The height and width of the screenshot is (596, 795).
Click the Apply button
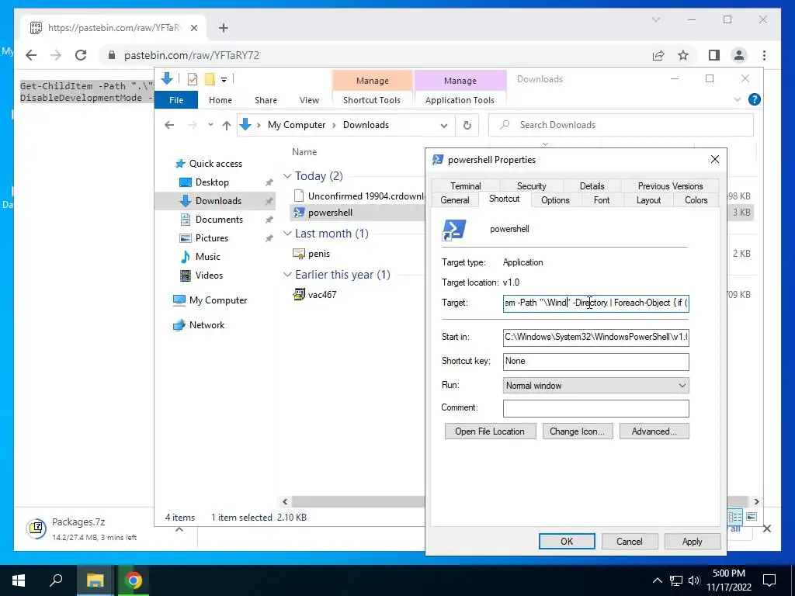point(692,541)
